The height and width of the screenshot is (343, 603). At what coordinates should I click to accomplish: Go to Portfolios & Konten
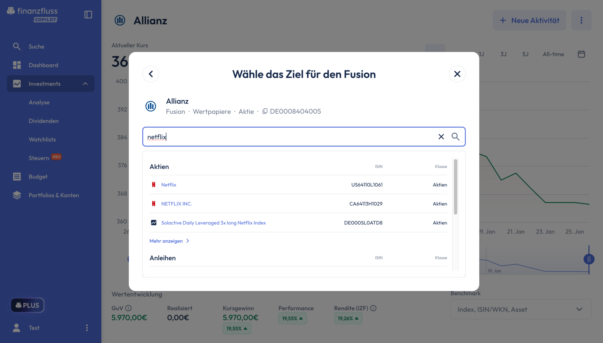(54, 195)
